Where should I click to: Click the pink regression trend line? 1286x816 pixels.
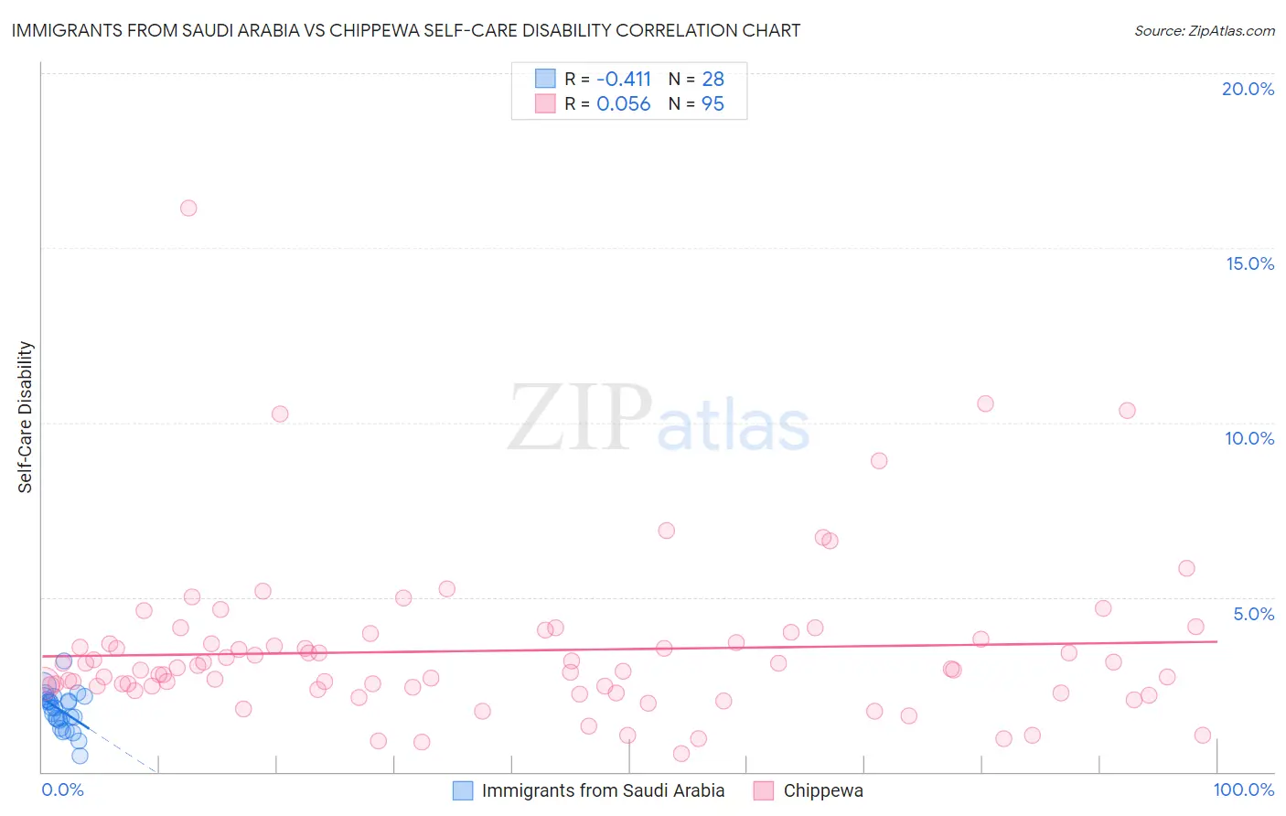629,649
